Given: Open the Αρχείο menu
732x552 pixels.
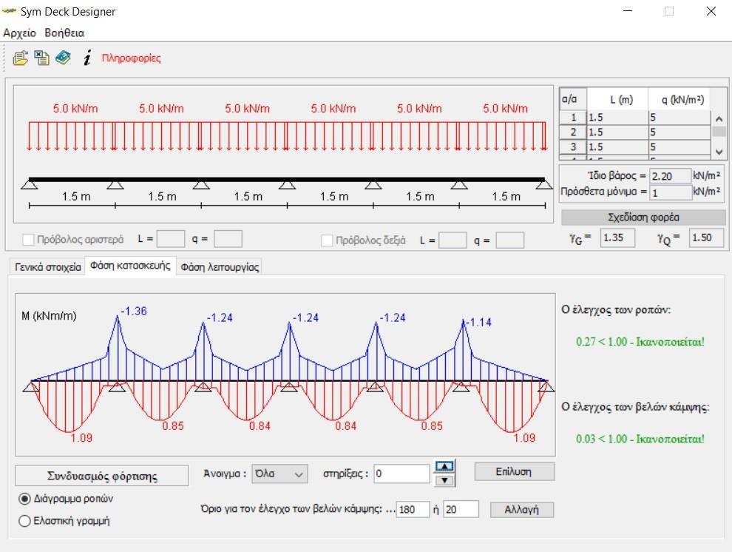Looking at the screenshot, I should (20, 33).
